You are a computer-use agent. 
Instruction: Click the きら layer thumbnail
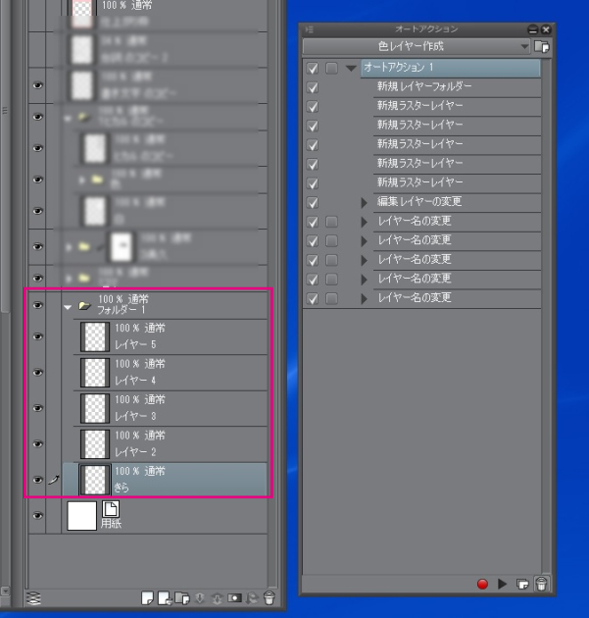pos(95,480)
